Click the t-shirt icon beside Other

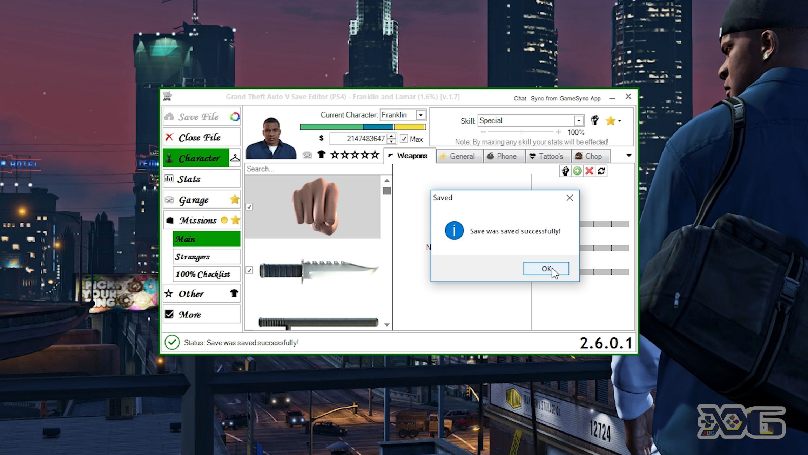pyautogui.click(x=234, y=293)
